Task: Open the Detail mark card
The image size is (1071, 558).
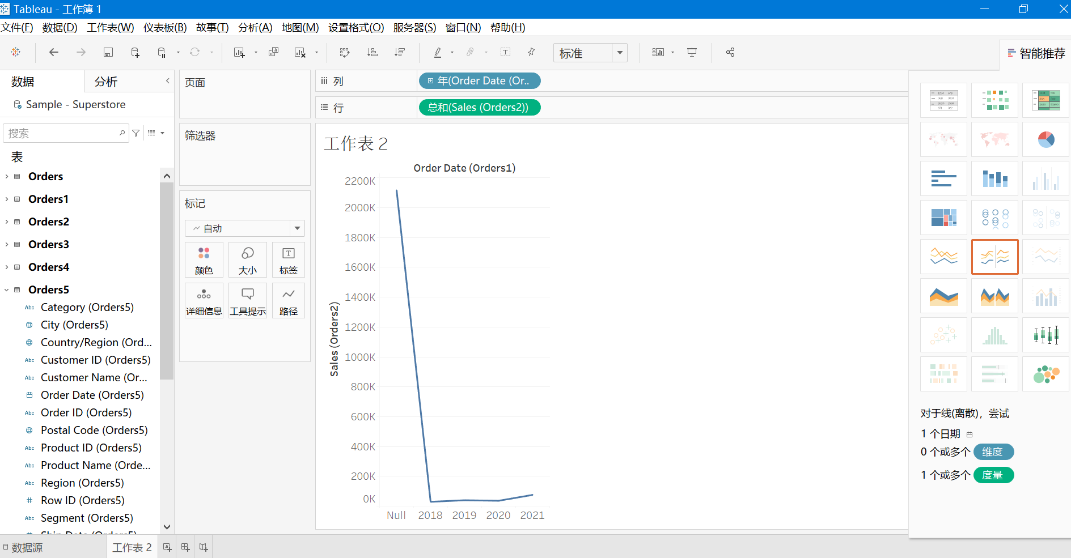Action: (x=204, y=301)
